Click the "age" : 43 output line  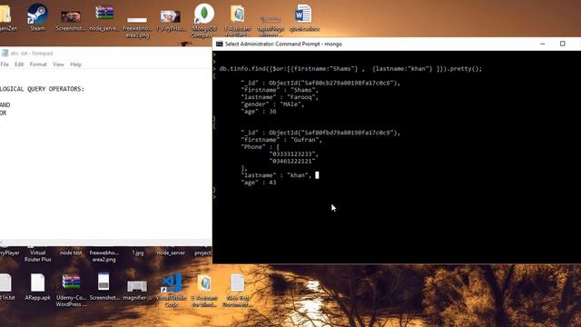click(x=258, y=182)
